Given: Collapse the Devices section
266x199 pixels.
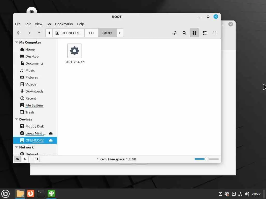Looking at the screenshot, I should (17, 119).
